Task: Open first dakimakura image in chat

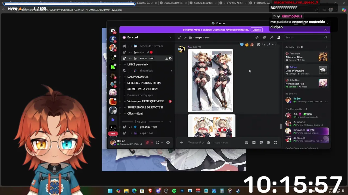Action: [210, 81]
